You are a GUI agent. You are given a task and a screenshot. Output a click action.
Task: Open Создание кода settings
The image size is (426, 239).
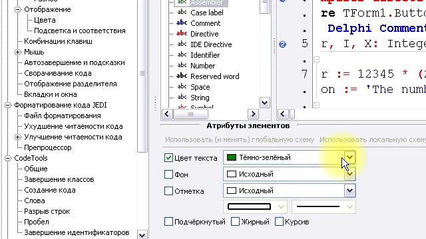point(50,190)
